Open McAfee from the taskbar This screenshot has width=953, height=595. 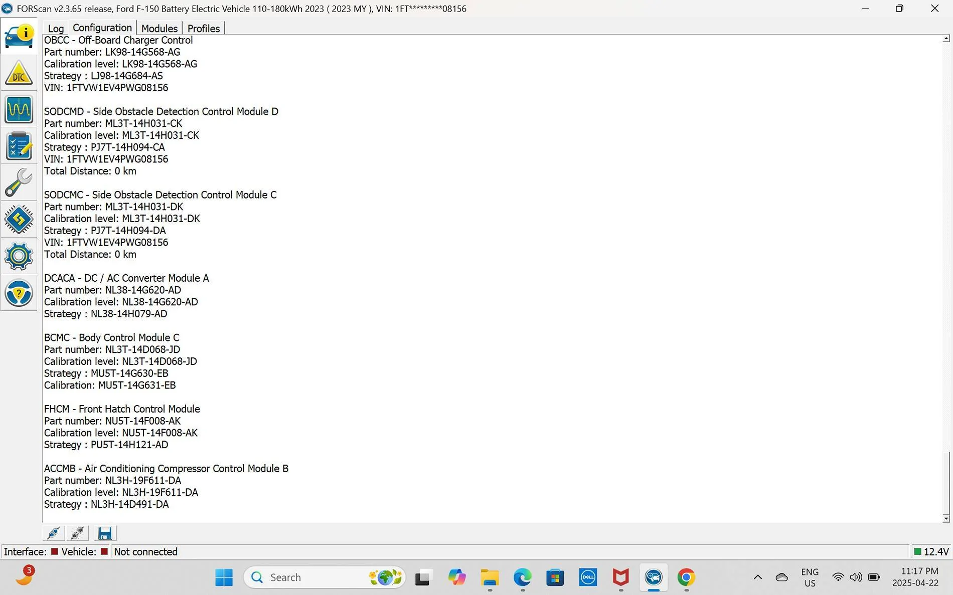pos(621,577)
